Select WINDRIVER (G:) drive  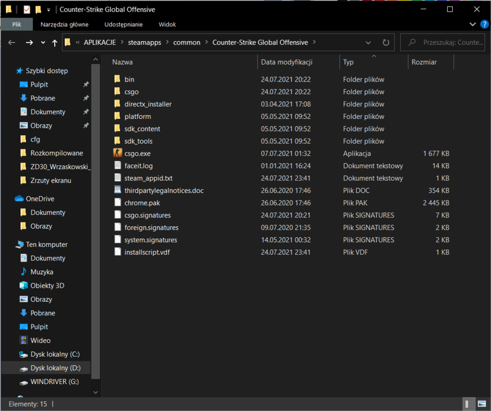(x=49, y=382)
